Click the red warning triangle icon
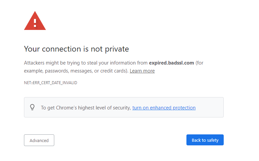The height and width of the screenshot is (161, 259). (x=35, y=22)
